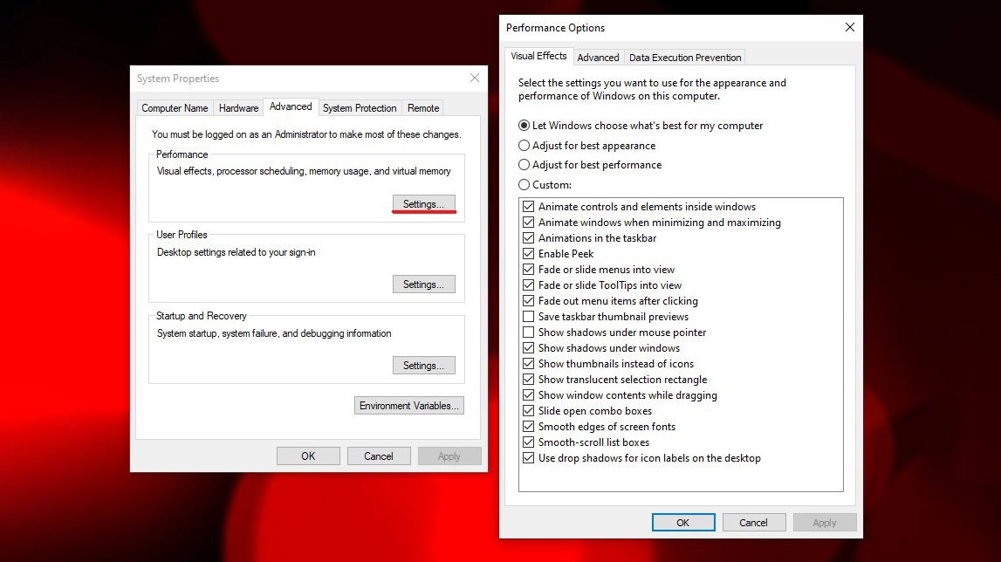
Task: Open User Profiles Settings button
Action: (424, 284)
